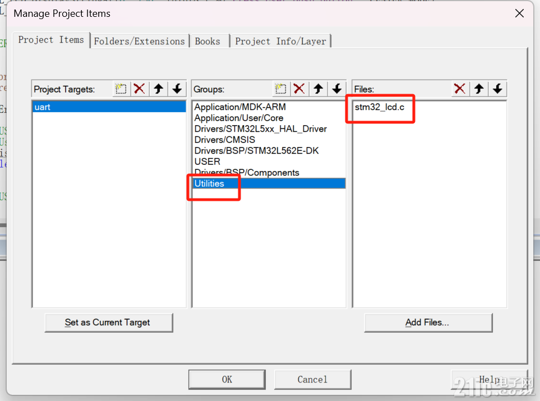Create a new project target
The height and width of the screenshot is (401, 540).
pos(121,89)
